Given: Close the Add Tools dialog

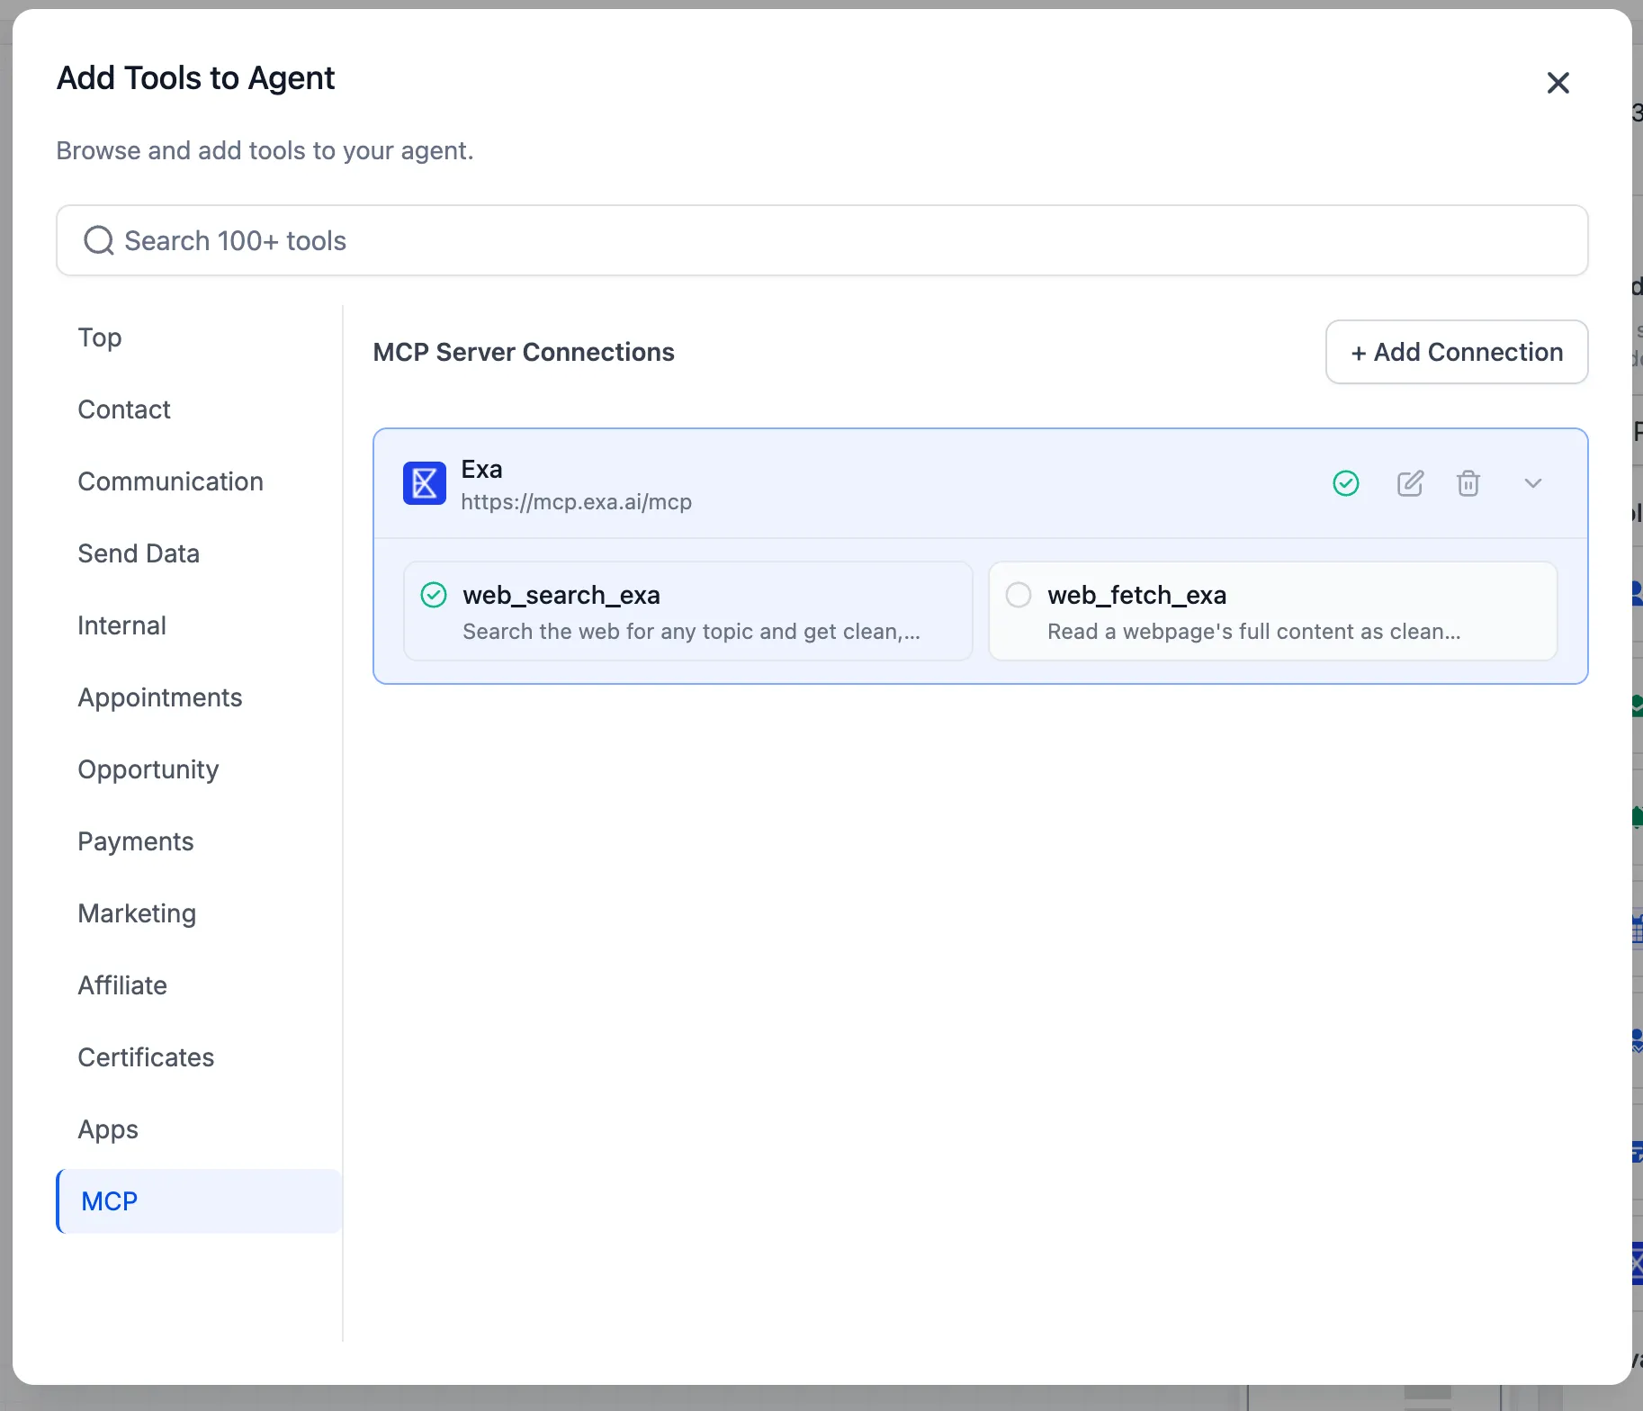Looking at the screenshot, I should click(1558, 83).
